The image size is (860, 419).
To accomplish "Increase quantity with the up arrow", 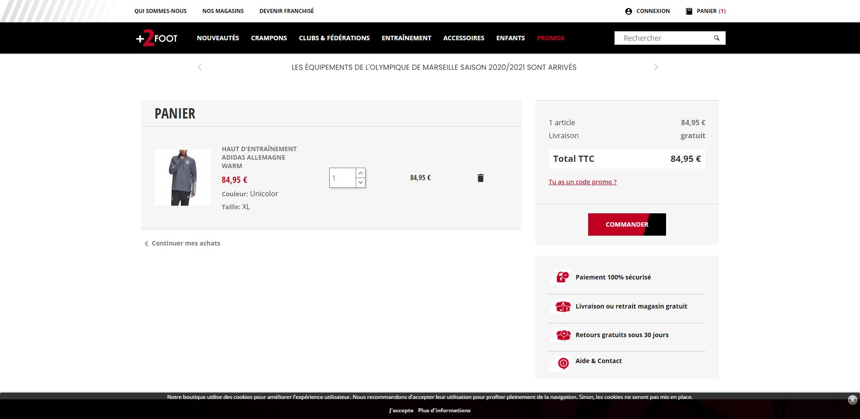I will 361,173.
